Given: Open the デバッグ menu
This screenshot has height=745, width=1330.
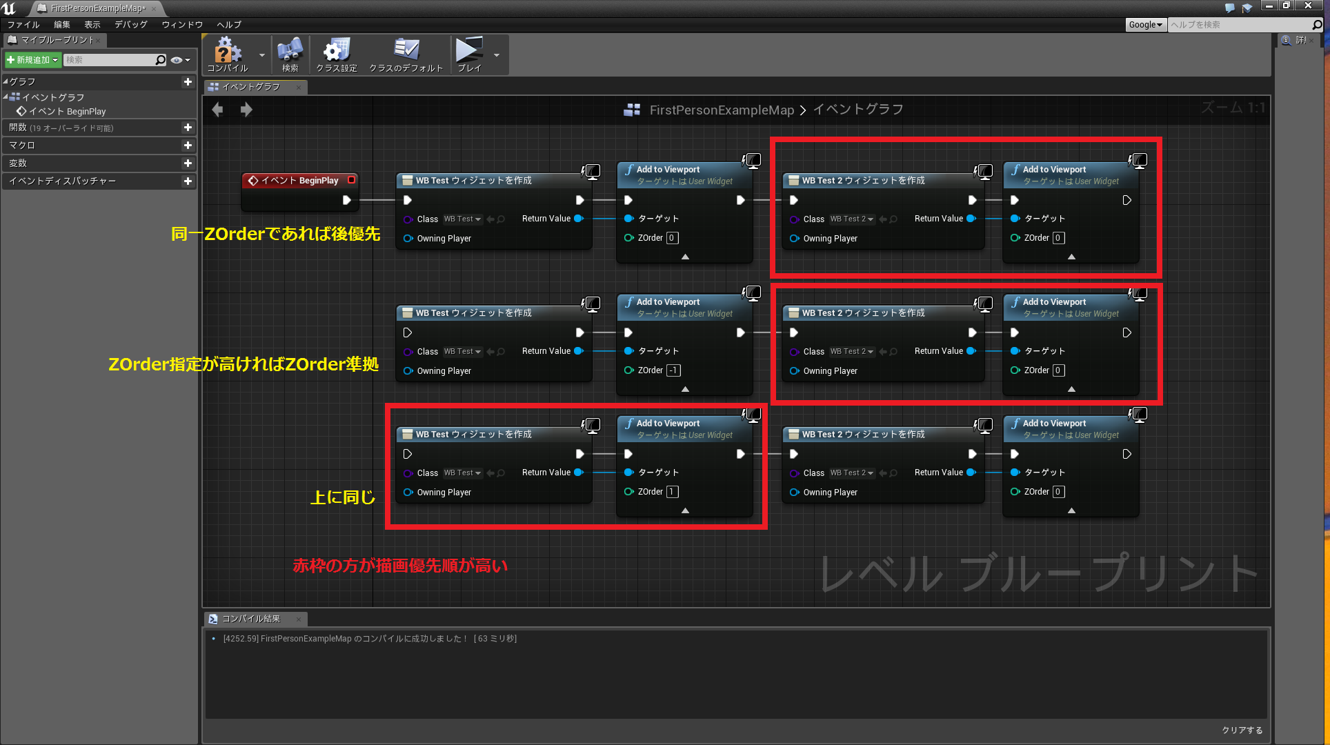Looking at the screenshot, I should (131, 24).
